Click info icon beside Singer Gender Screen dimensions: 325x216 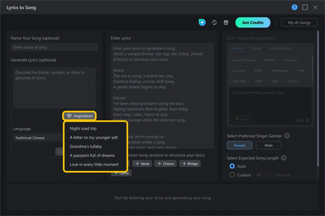pos(287,136)
